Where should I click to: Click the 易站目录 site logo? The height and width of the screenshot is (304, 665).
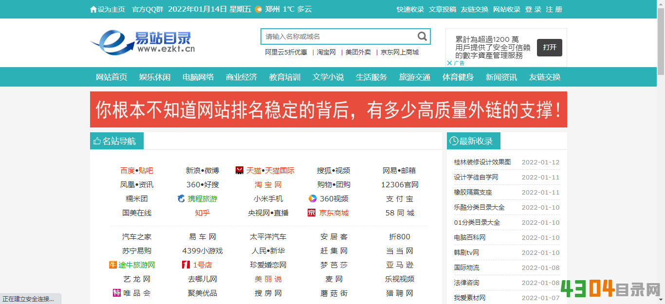(143, 42)
